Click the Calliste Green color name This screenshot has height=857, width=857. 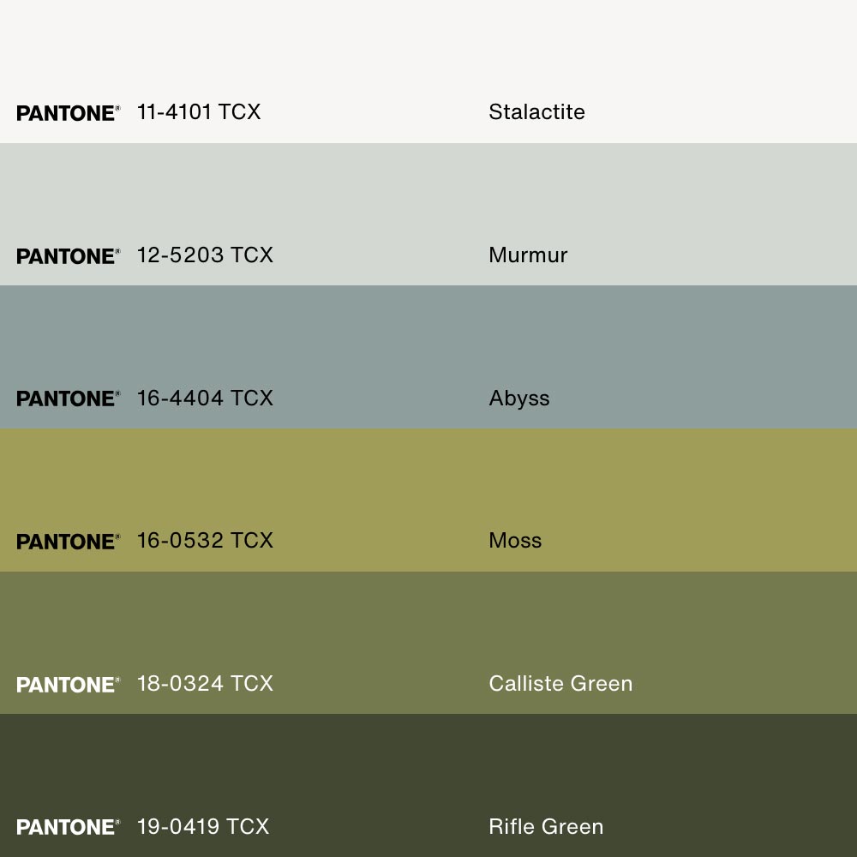point(560,684)
